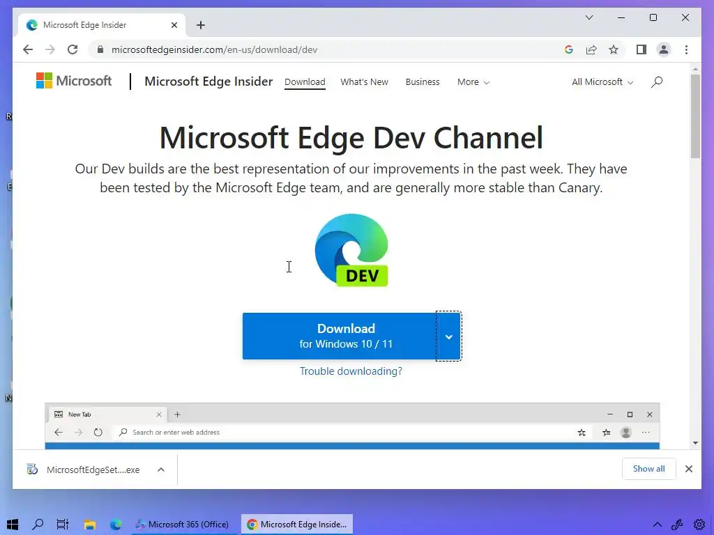The image size is (714, 535).
Task: Select the Chrome Microsoft Edge Insider taskbar item
Action: pyautogui.click(x=297, y=524)
